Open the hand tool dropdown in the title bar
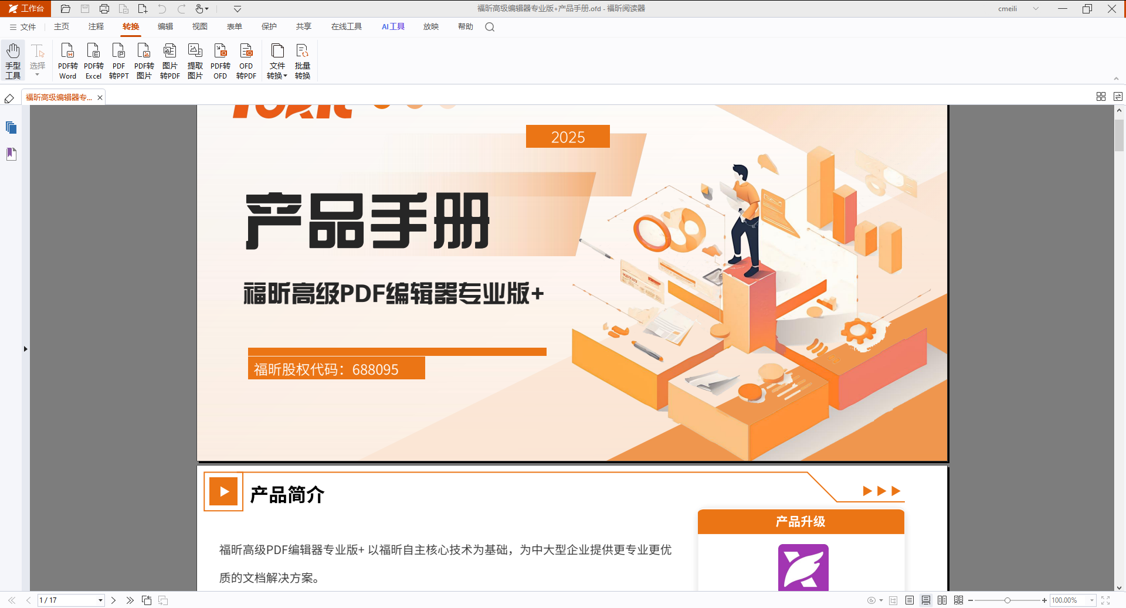1126x608 pixels. (x=208, y=9)
